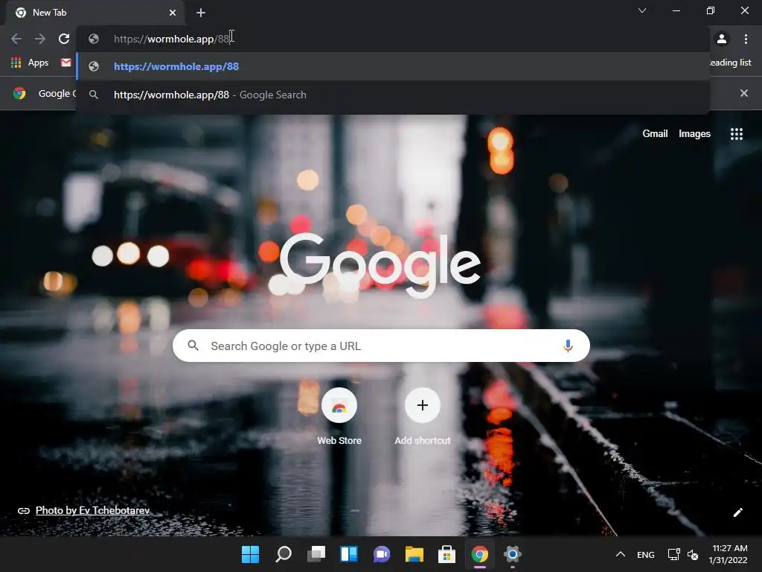Click the muted volume tray icon
Screen dimensions: 762x572
[693, 554]
